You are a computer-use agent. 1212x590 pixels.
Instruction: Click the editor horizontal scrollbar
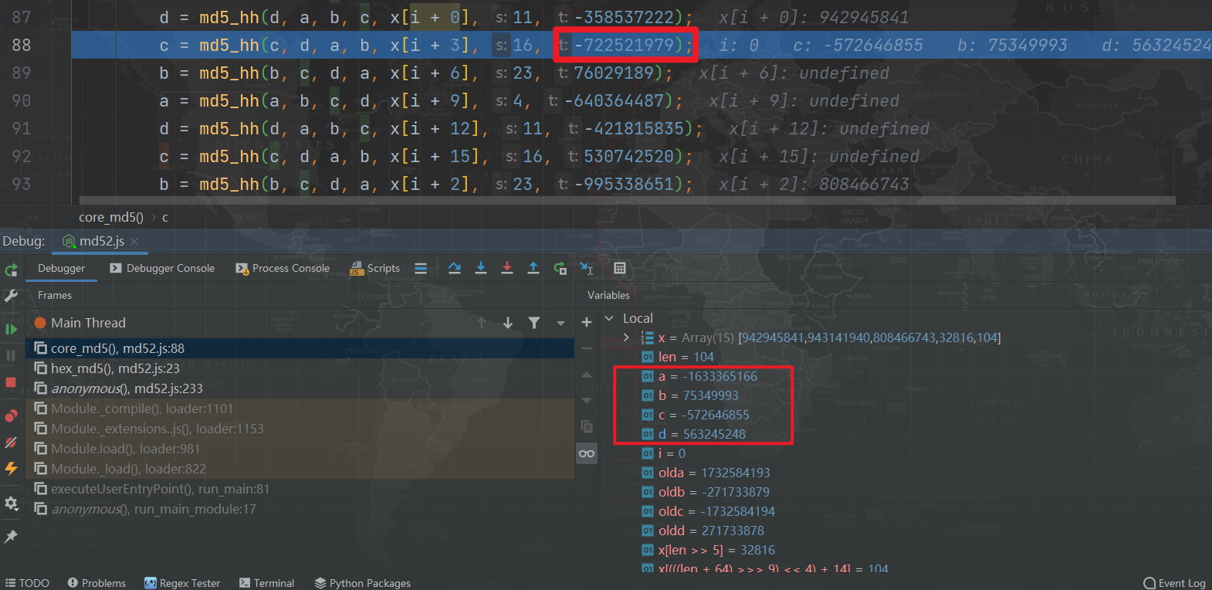tap(627, 201)
